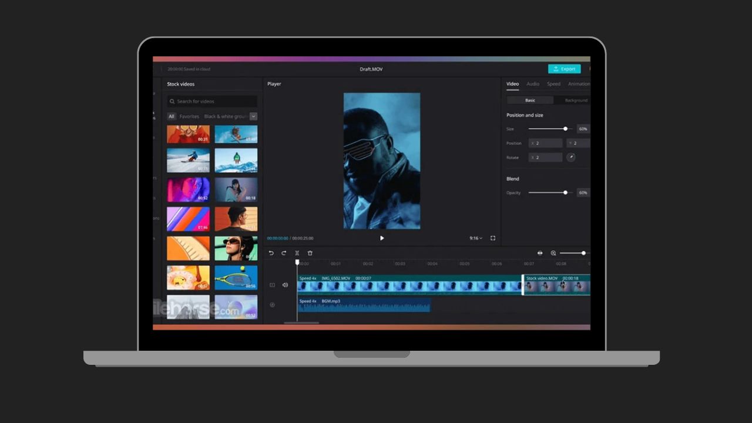752x423 pixels.
Task: Click the Rotate value field
Action: [545, 157]
